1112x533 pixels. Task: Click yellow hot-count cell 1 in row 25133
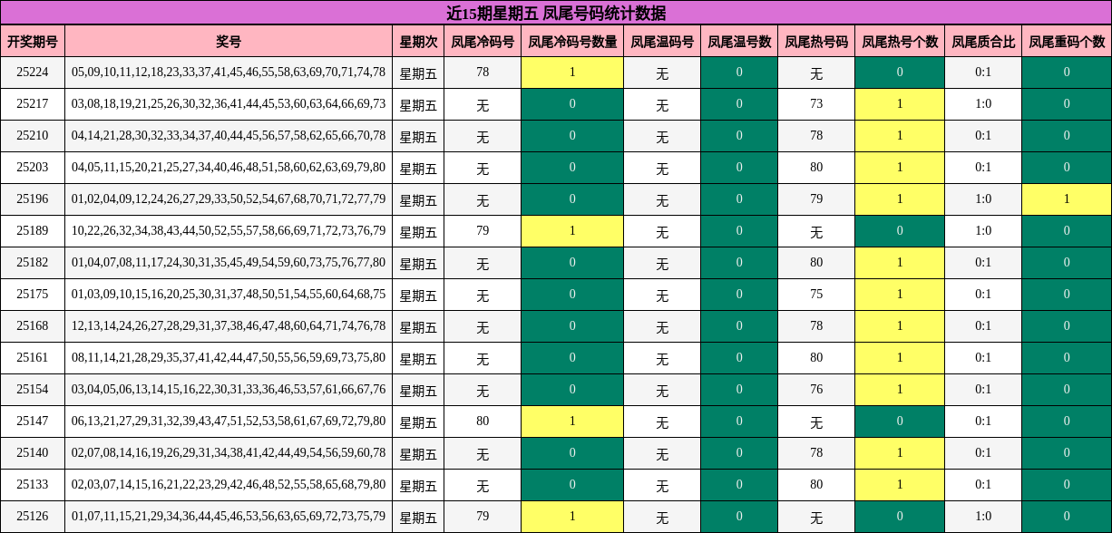pos(900,485)
